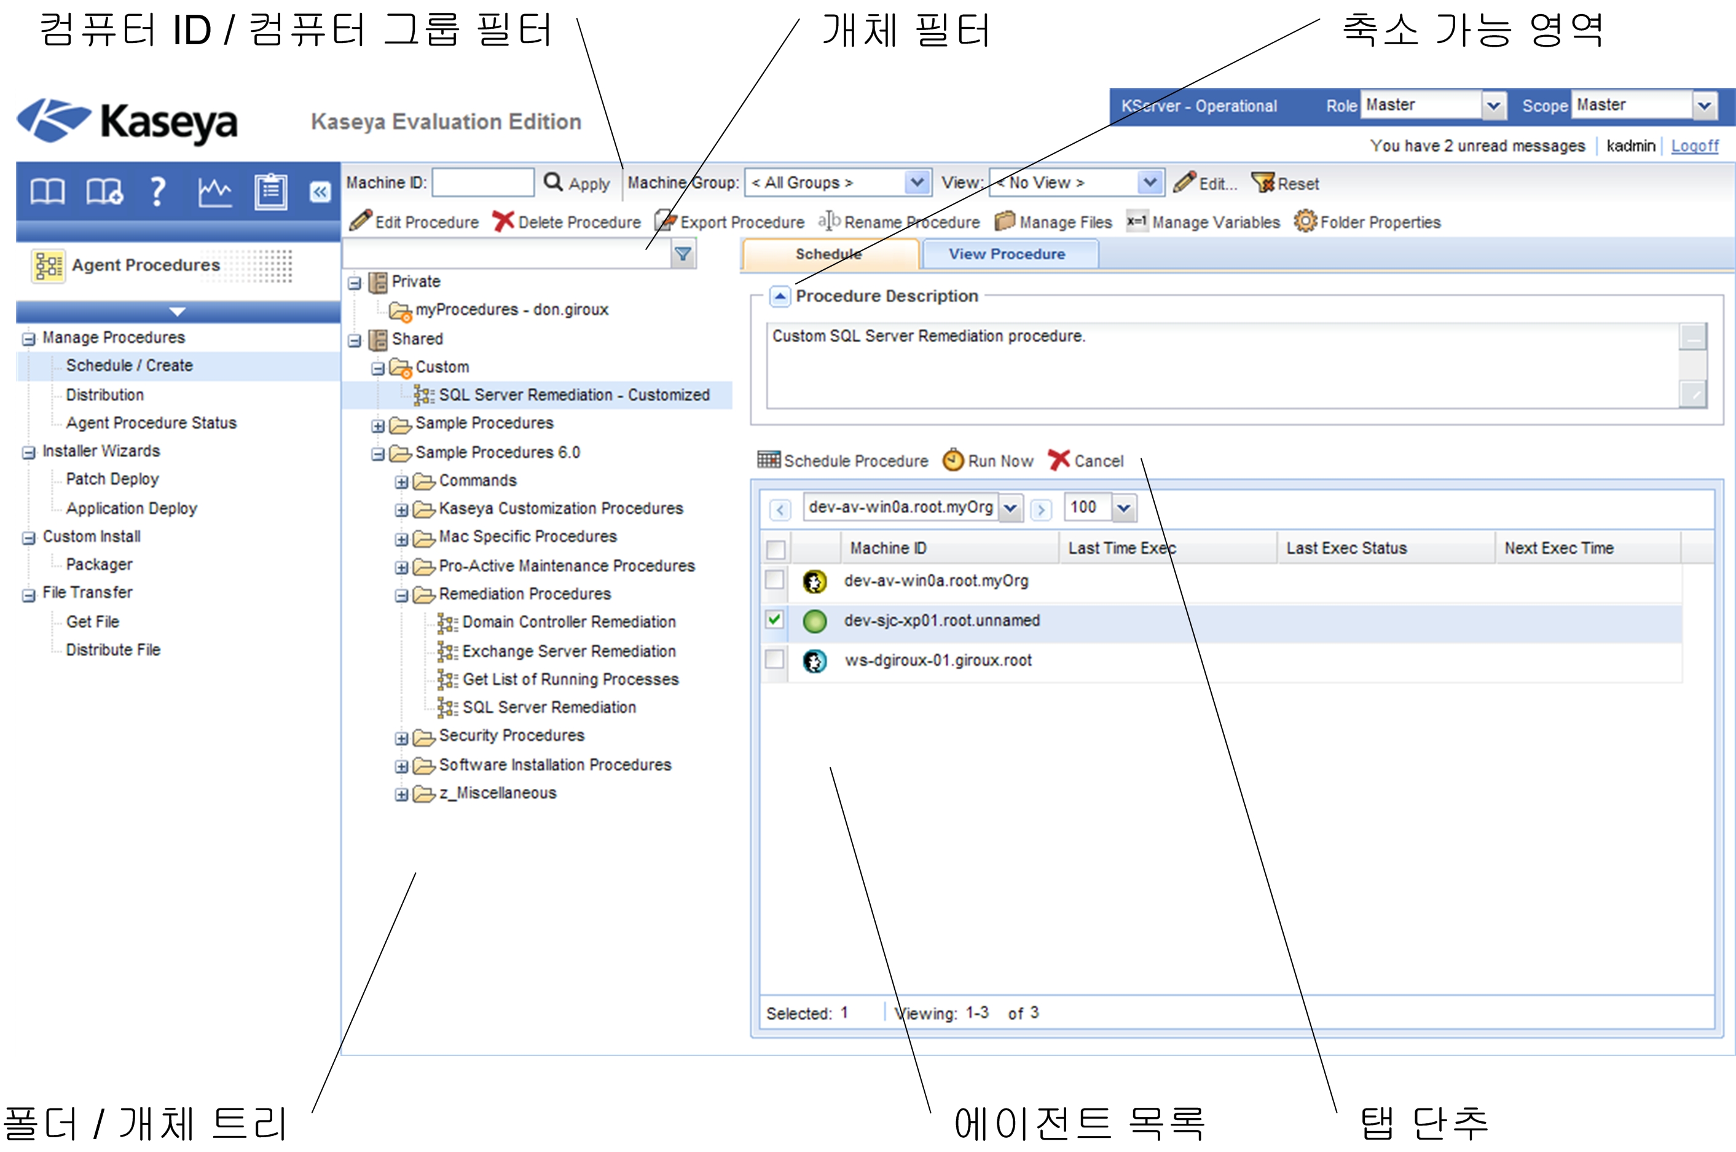Collapse the navigation panel with double-arrow icon
1736x1152 pixels.
coord(320,192)
